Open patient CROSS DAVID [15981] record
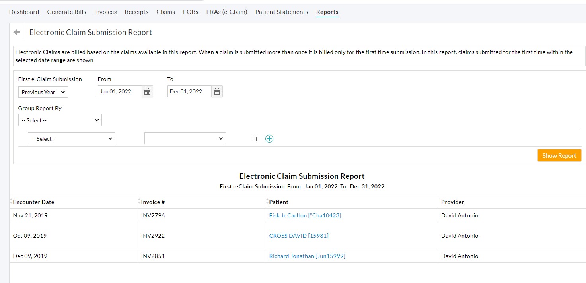This screenshot has width=586, height=283. 299,235
